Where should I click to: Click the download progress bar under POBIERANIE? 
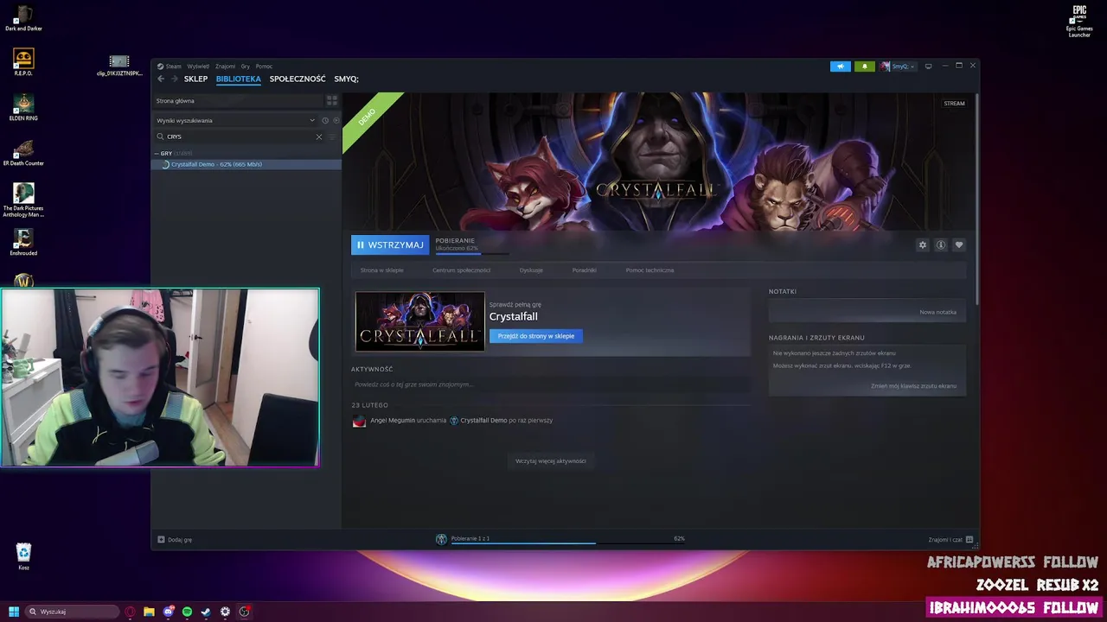471,254
